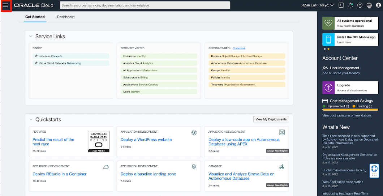
Task: Select the Get Started tab
Action: coord(35,17)
